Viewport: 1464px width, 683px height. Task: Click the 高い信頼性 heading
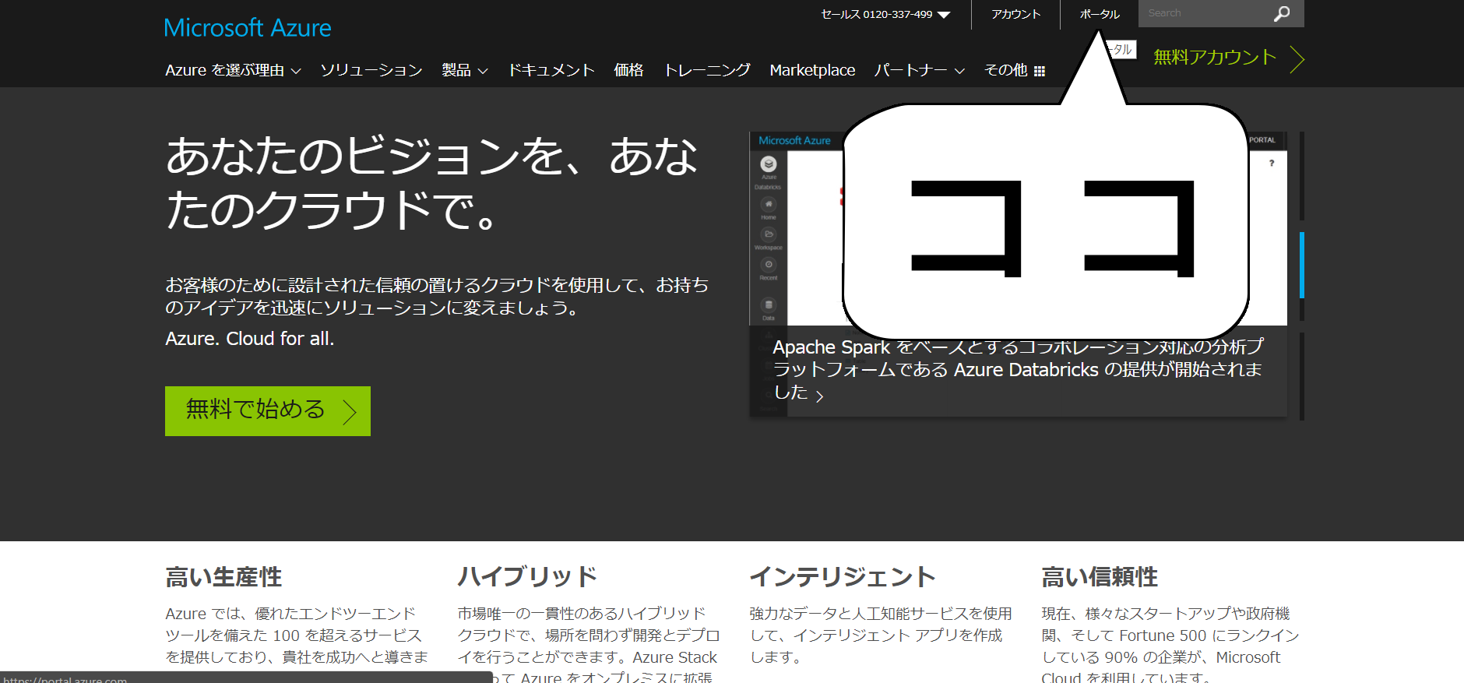coord(1100,577)
